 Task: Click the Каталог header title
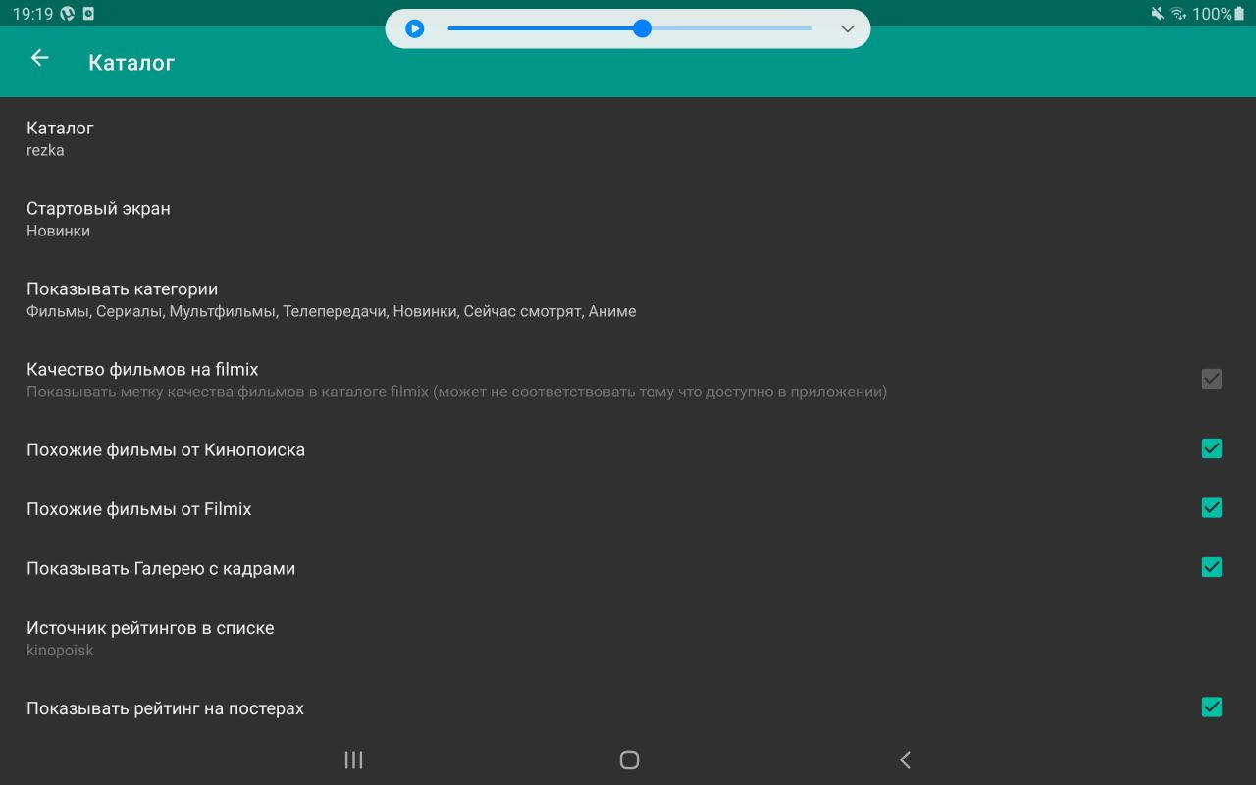point(131,62)
